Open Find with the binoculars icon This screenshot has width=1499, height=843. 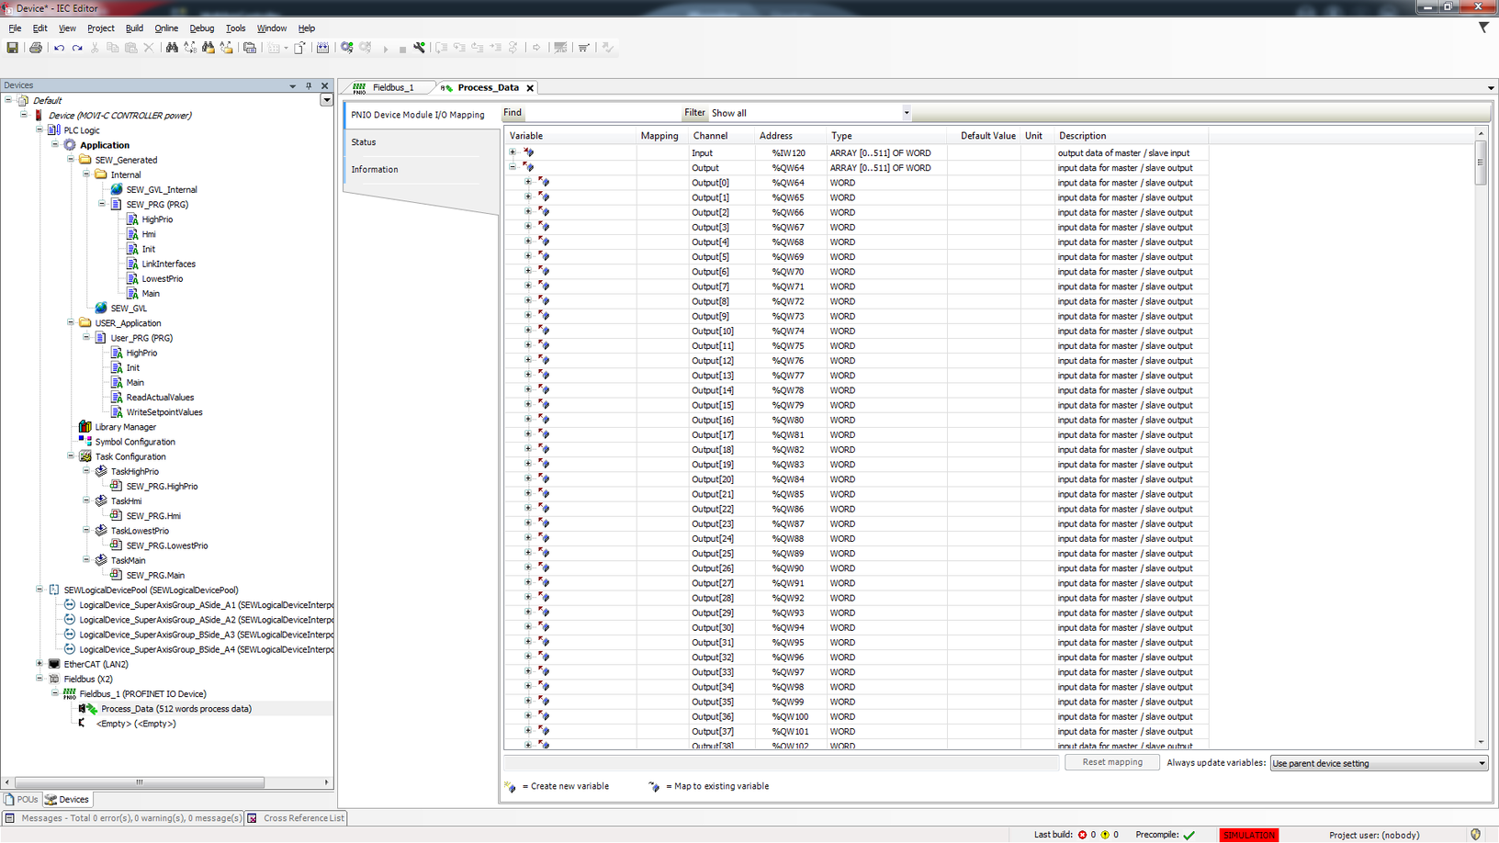172,48
